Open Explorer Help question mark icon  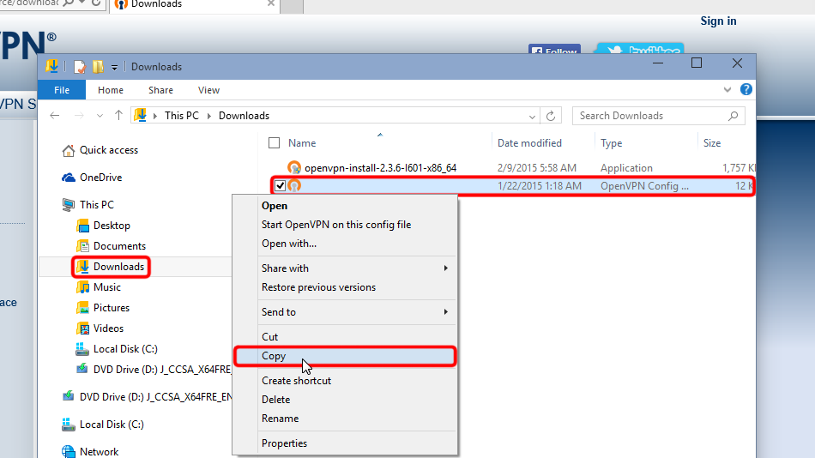point(746,89)
